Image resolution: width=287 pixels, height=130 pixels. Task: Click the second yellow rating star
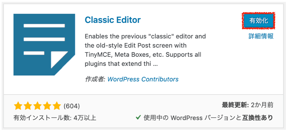[x=28, y=106]
